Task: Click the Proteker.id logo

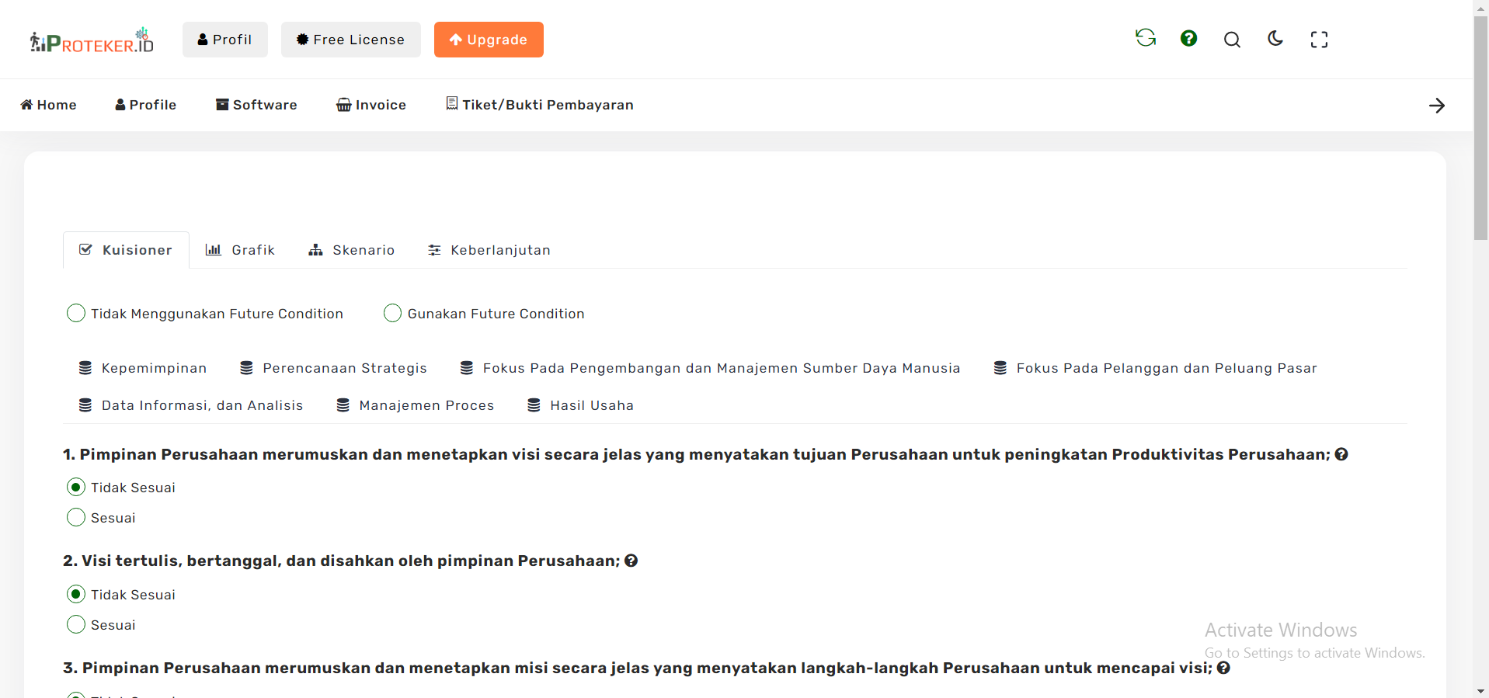Action: click(92, 40)
